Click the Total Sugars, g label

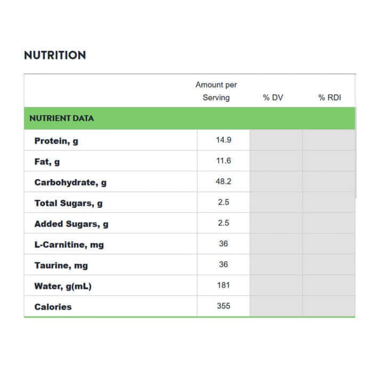[68, 203]
